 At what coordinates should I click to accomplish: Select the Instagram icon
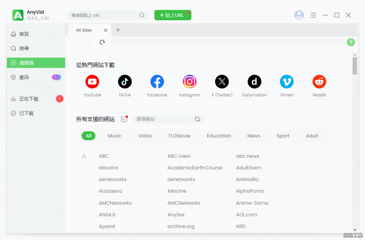point(189,82)
